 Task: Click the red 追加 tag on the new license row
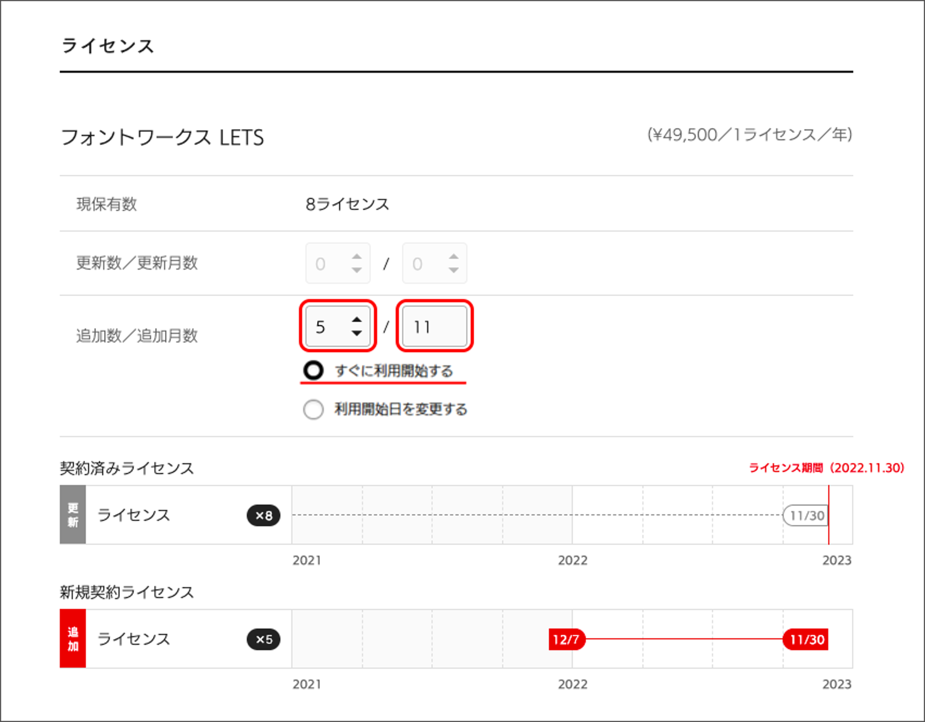tap(73, 639)
